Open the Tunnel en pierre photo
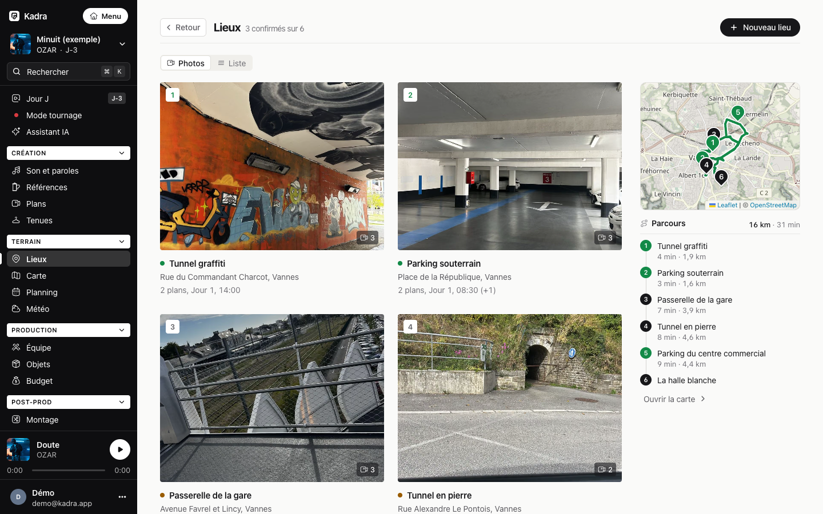This screenshot has height=514, width=823. [x=510, y=398]
